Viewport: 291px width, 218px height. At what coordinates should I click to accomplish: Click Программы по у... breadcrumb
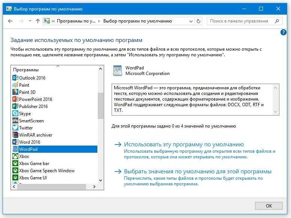(76, 21)
